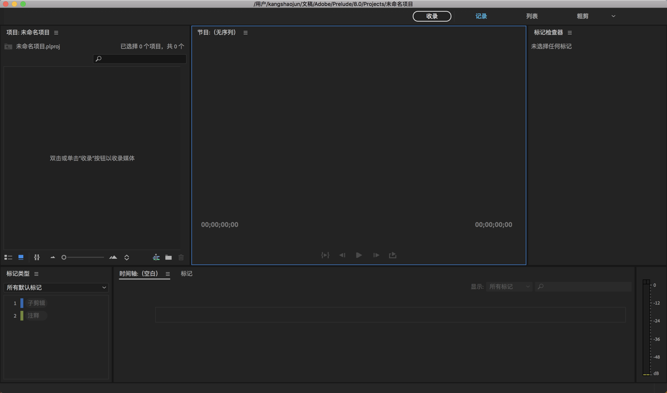Screen dimensions: 667x393
Task: Click the trash can delete icon
Action: click(181, 257)
